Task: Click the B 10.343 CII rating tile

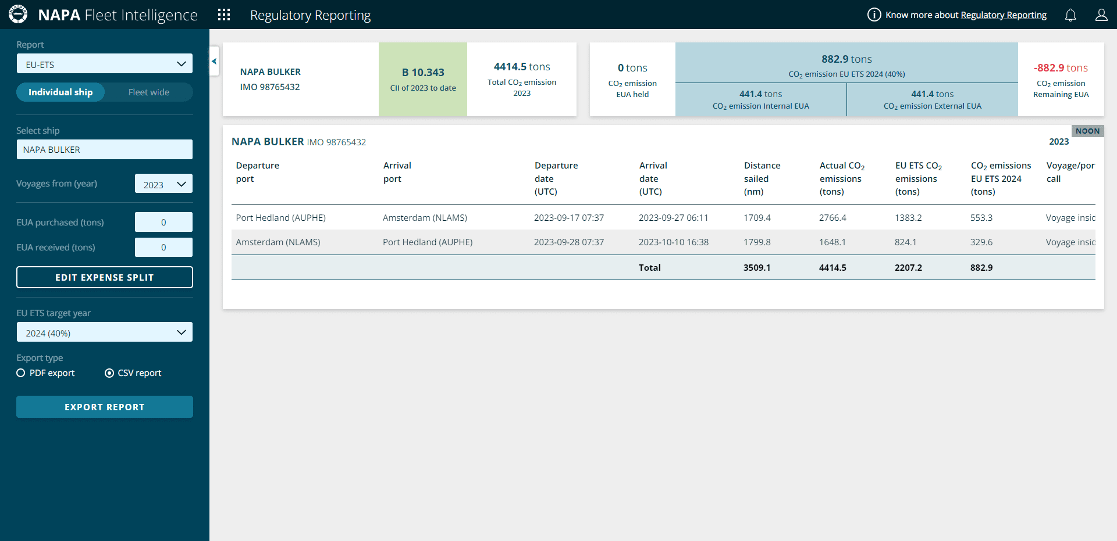Action: (x=423, y=80)
